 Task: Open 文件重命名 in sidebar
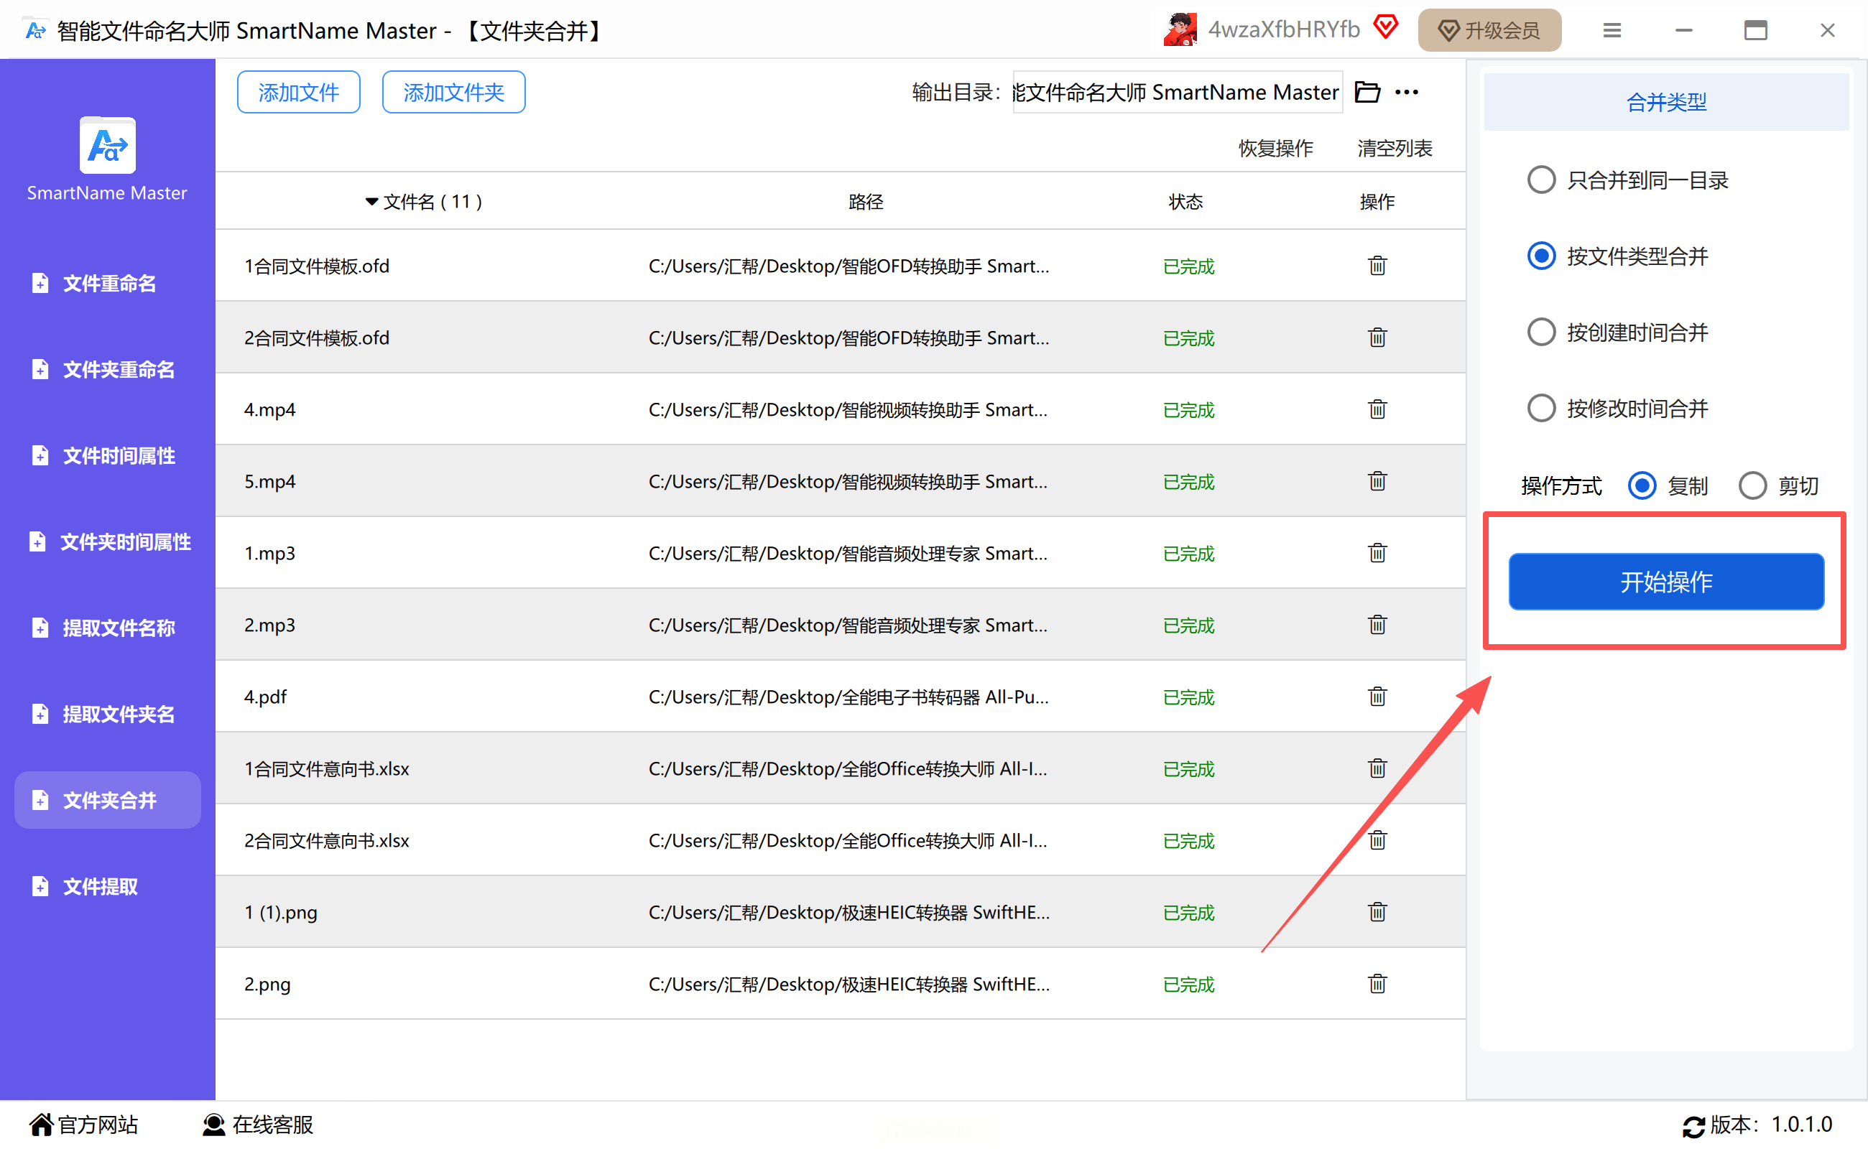click(108, 284)
